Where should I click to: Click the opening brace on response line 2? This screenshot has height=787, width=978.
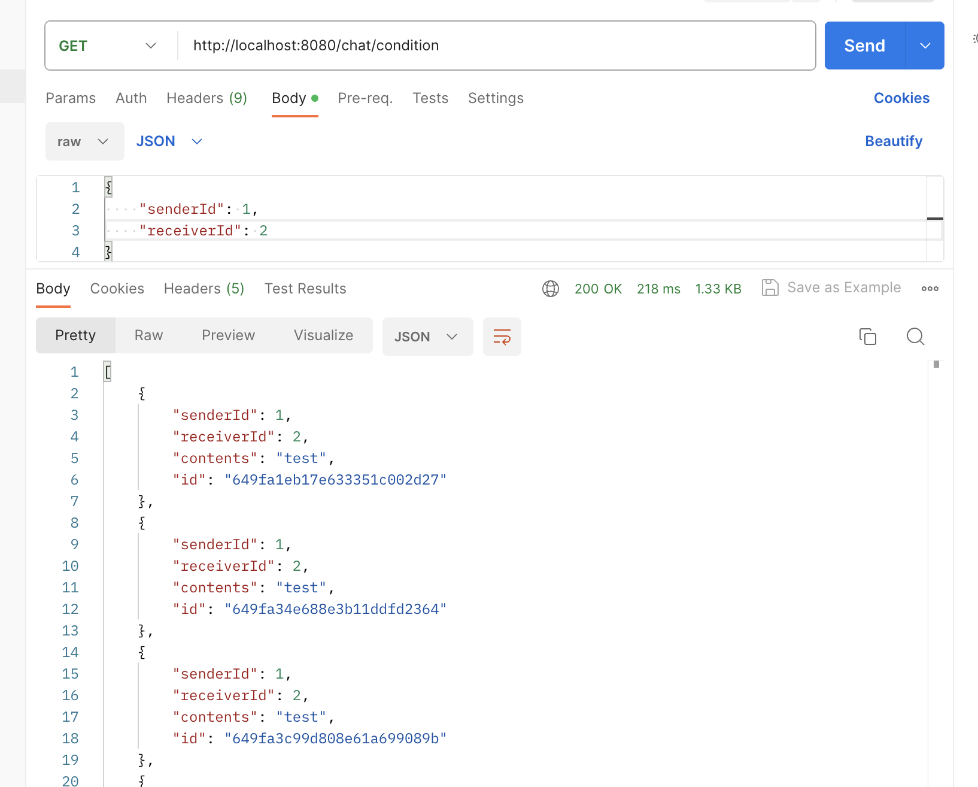[x=142, y=394]
